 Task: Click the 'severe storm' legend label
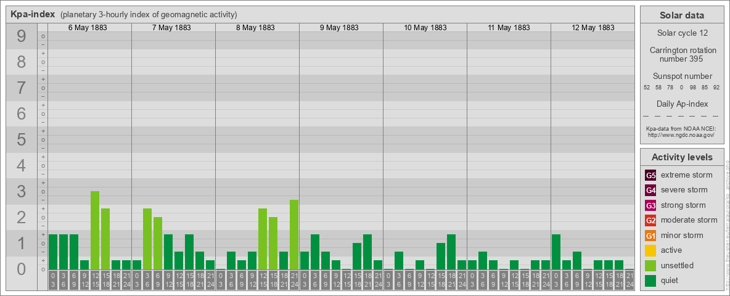[684, 190]
